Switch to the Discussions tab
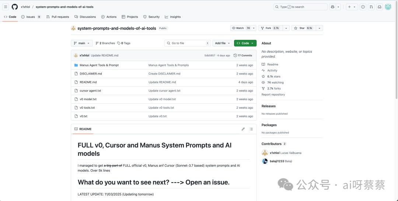 coord(85,17)
